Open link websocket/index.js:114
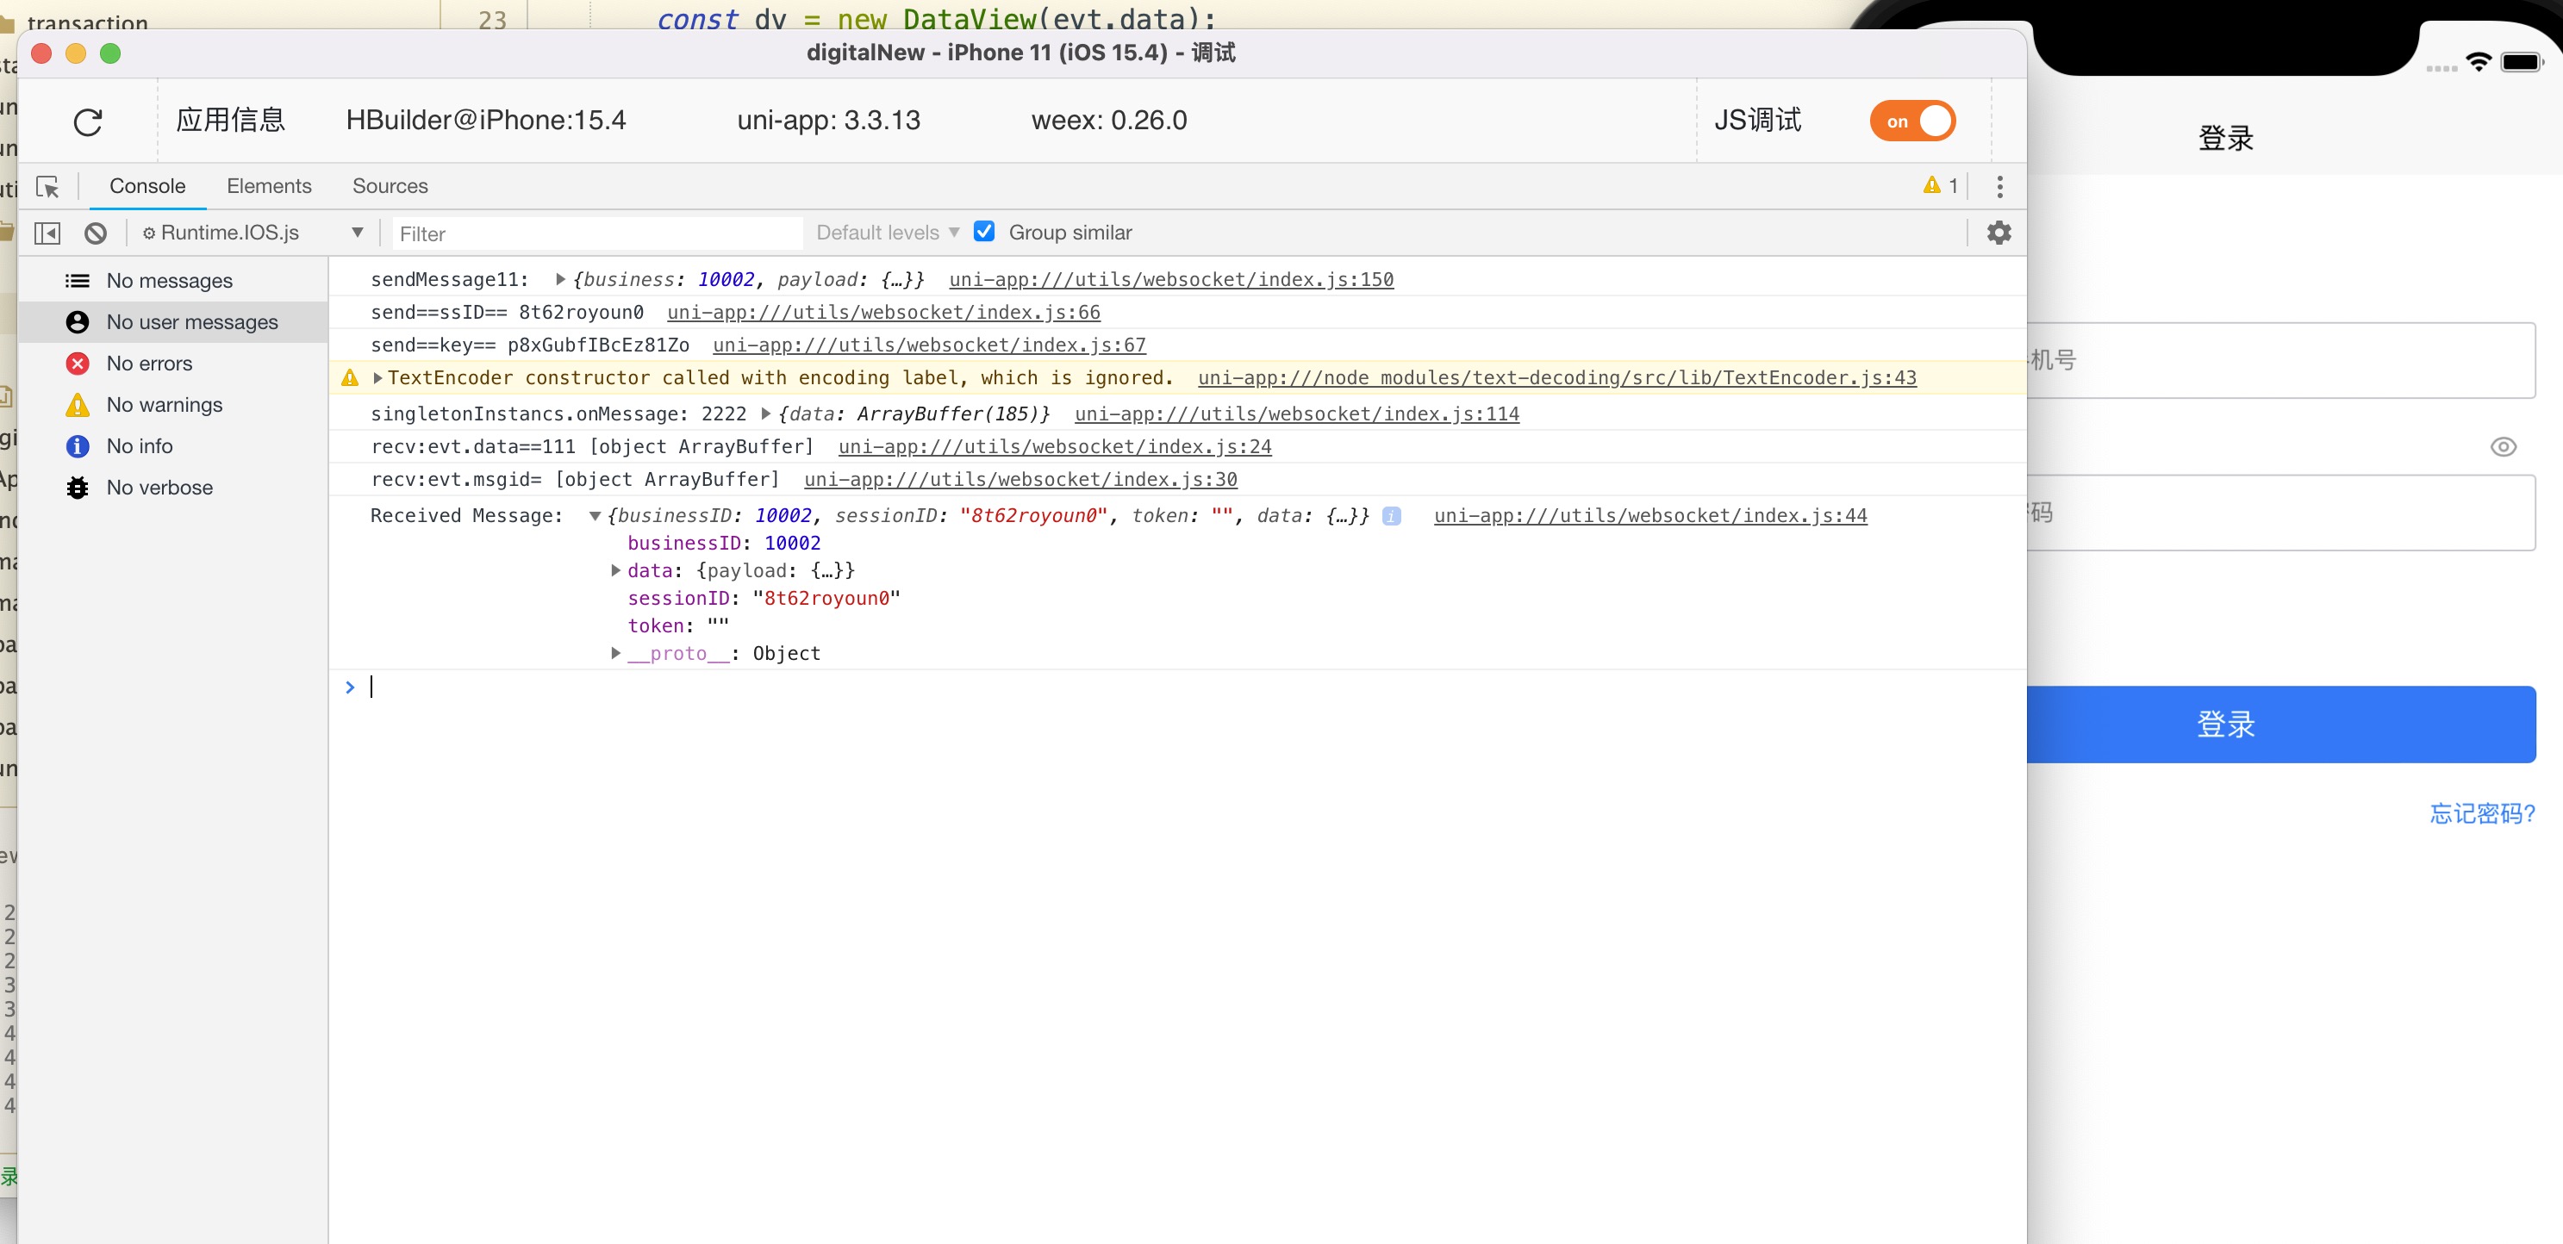Viewport: 2563px width, 1244px height. [x=1296, y=414]
